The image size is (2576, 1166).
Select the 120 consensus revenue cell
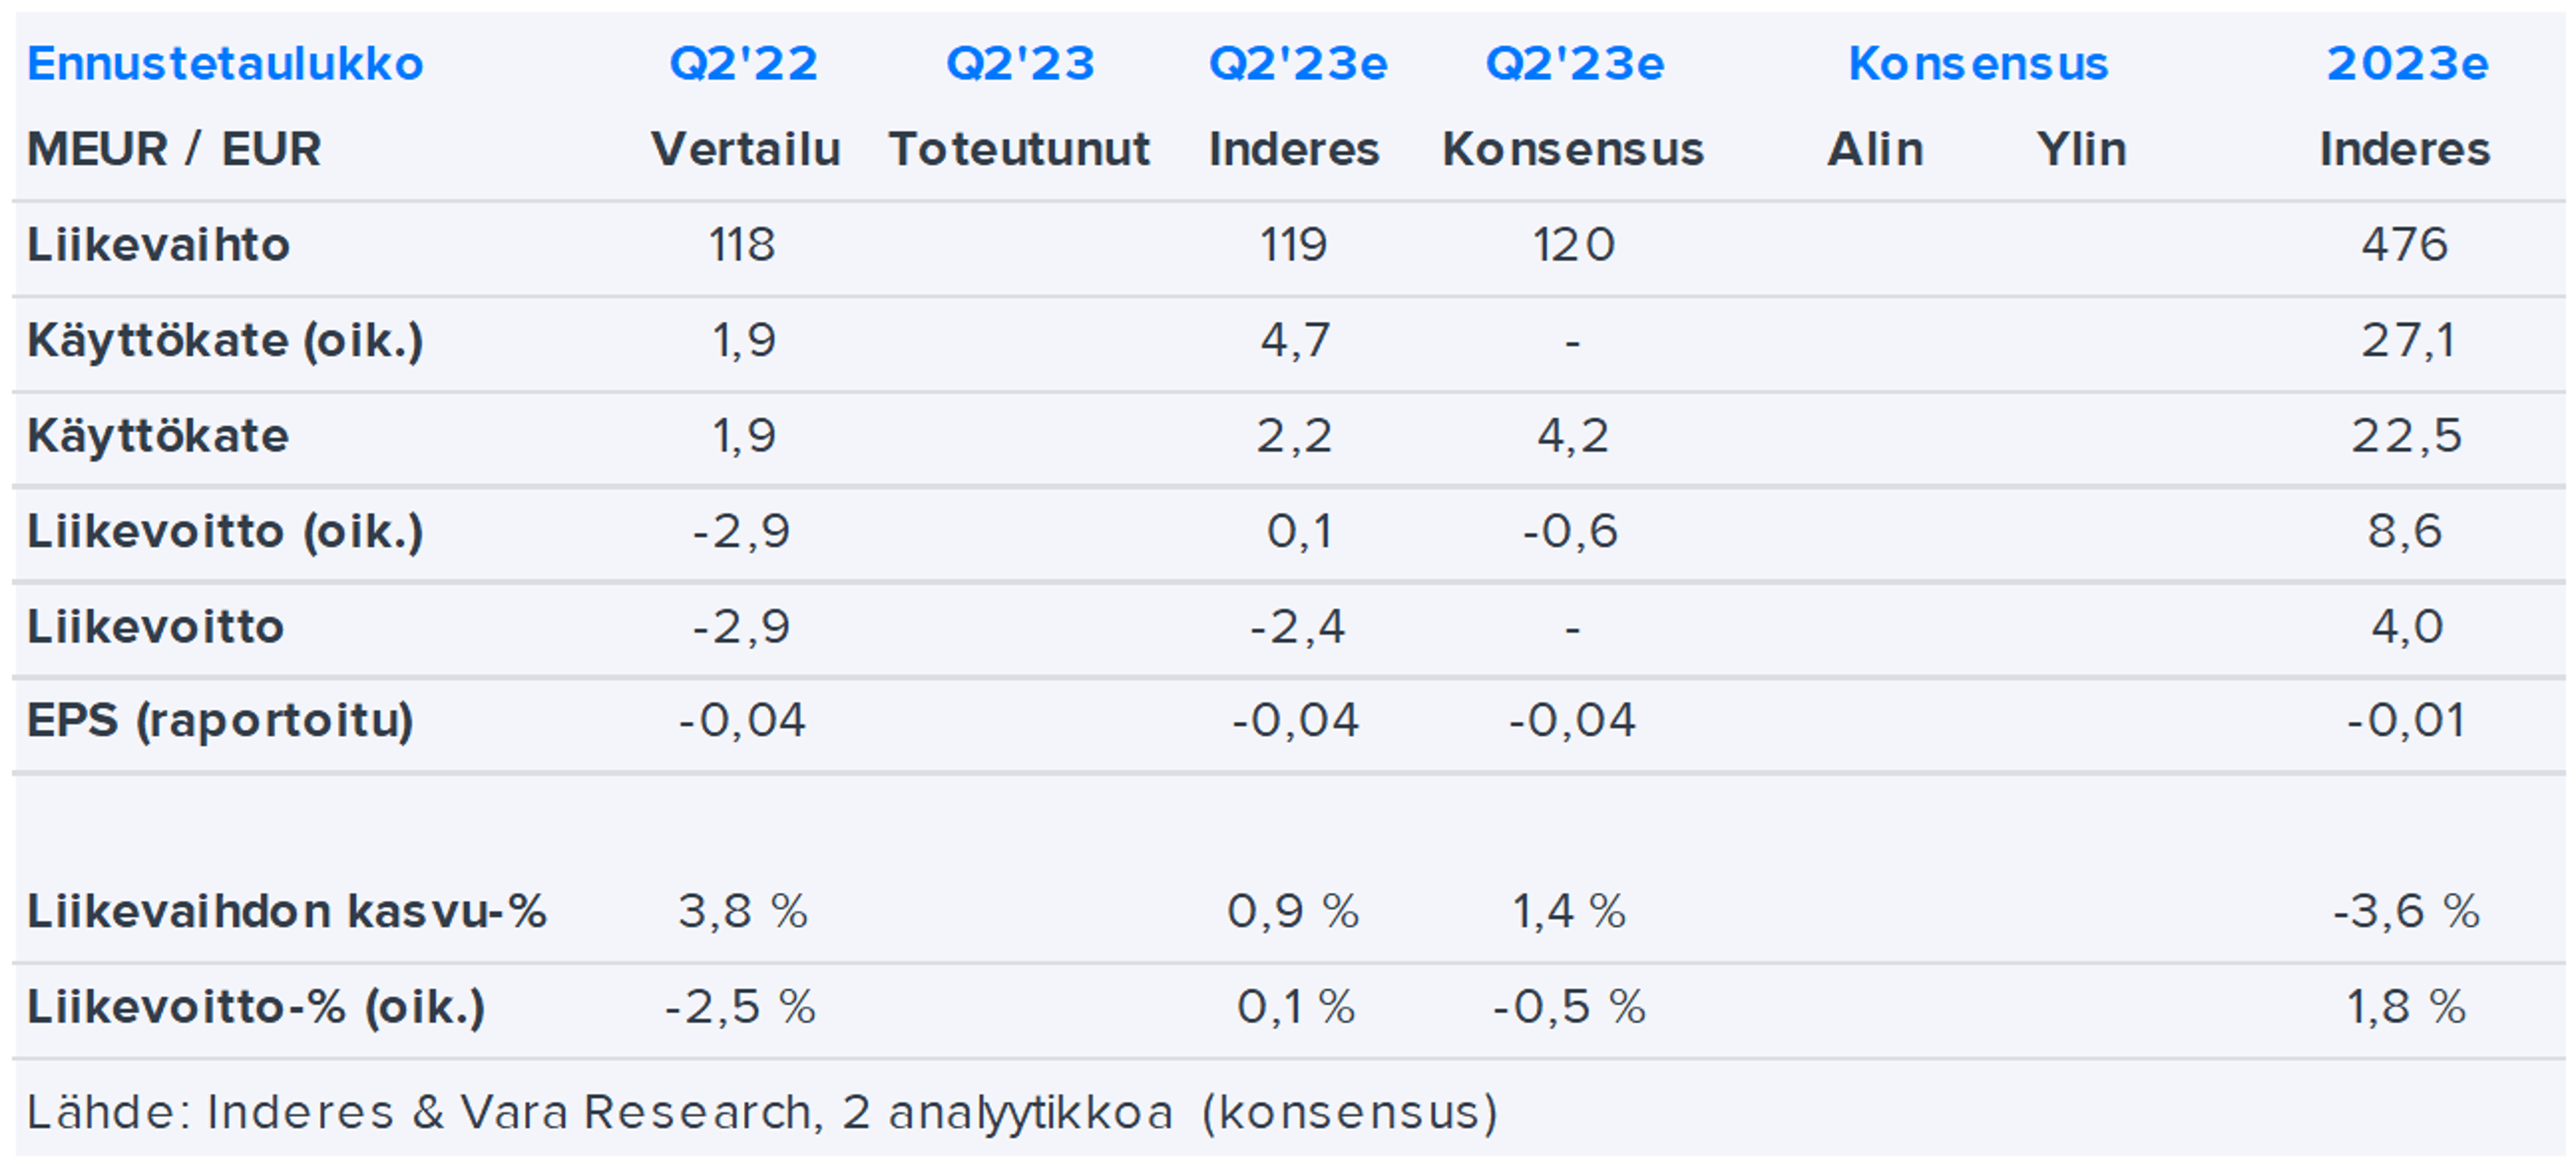click(1573, 245)
